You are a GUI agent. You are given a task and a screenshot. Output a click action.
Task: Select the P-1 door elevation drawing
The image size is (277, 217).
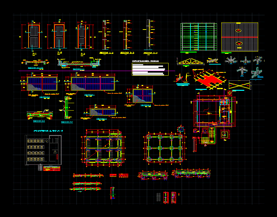tap(34, 36)
